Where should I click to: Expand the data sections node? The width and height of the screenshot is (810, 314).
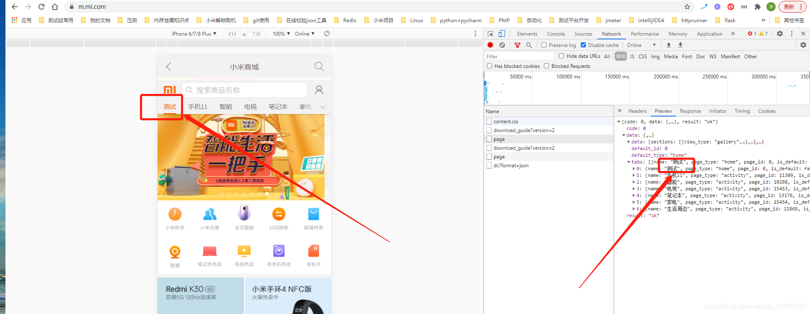point(629,142)
